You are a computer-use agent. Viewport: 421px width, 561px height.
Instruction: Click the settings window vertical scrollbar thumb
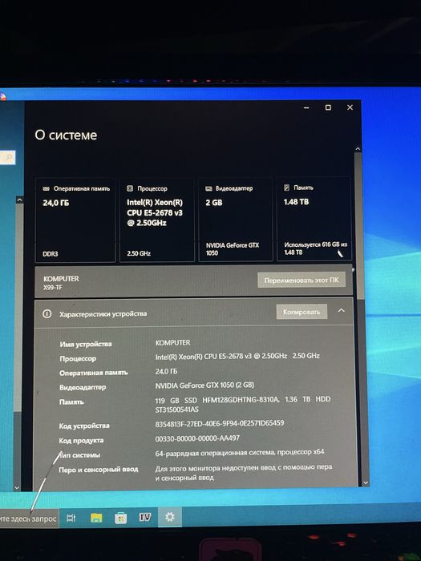[x=358, y=225]
